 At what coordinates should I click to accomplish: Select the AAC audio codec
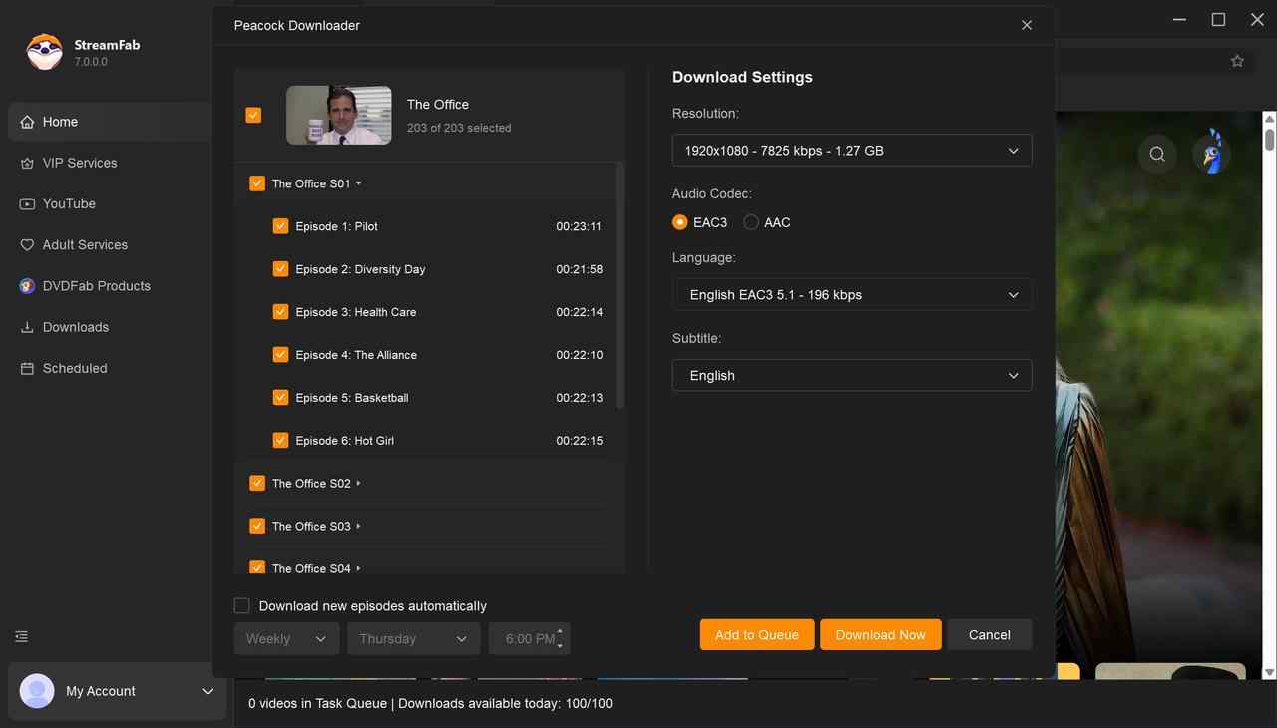point(750,222)
